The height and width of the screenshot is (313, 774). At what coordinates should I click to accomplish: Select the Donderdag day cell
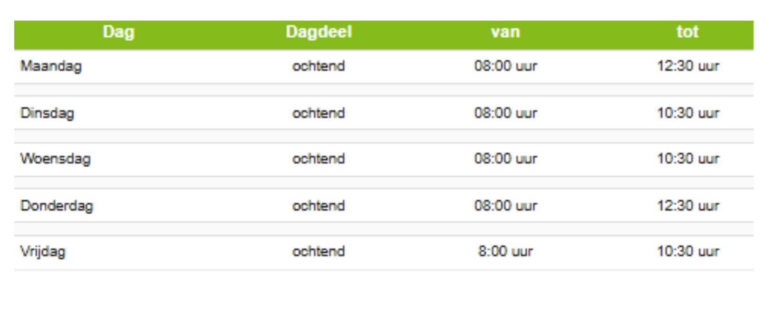point(57,206)
